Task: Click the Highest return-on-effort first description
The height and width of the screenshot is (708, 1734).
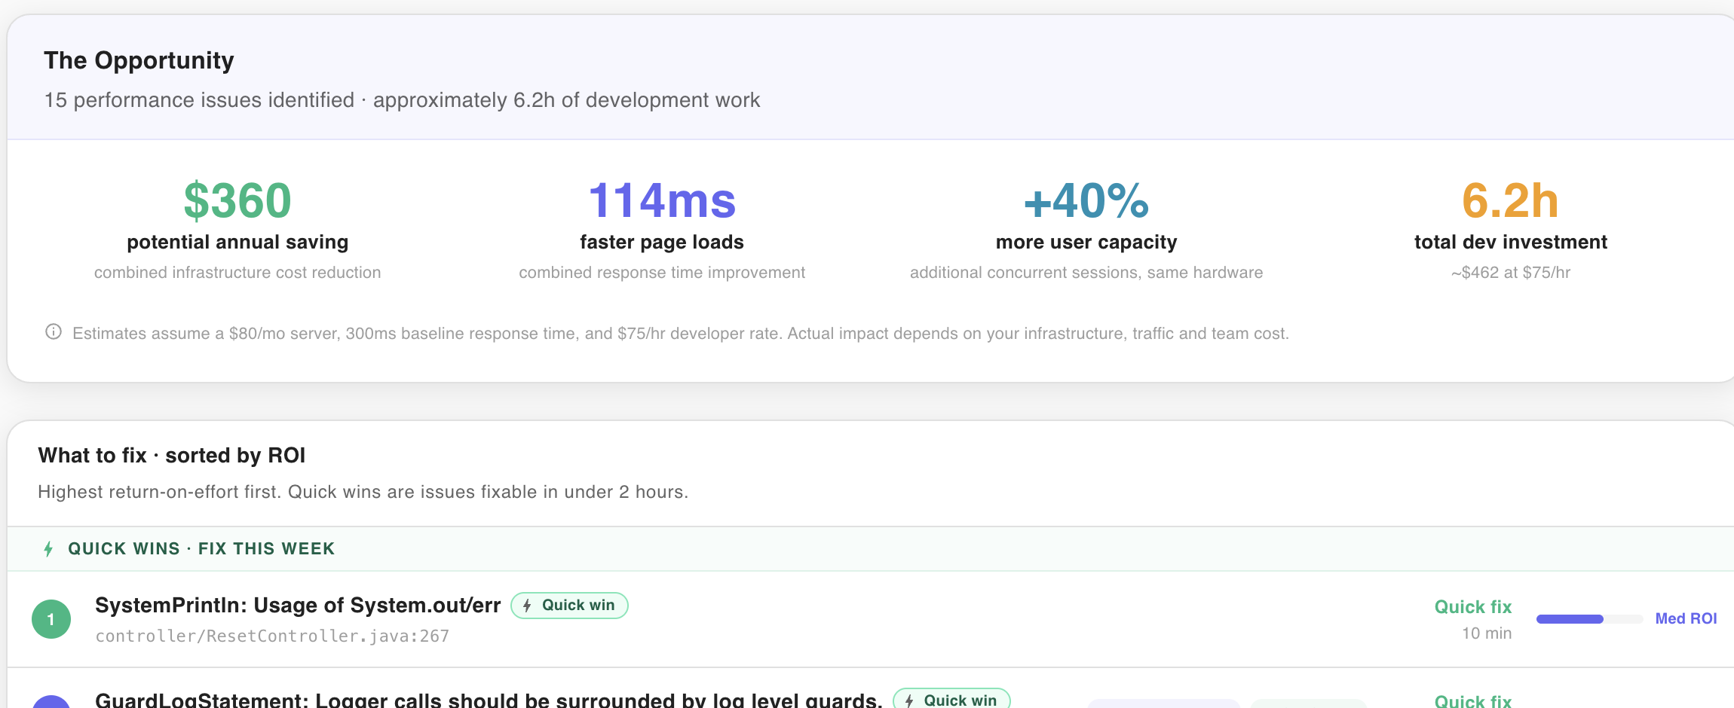Action: click(x=363, y=492)
